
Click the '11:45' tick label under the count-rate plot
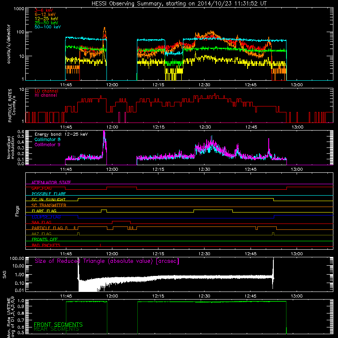click(x=66, y=85)
